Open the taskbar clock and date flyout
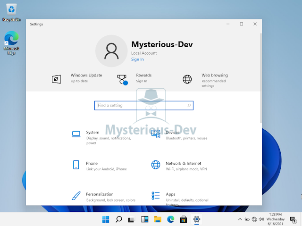 point(275,219)
